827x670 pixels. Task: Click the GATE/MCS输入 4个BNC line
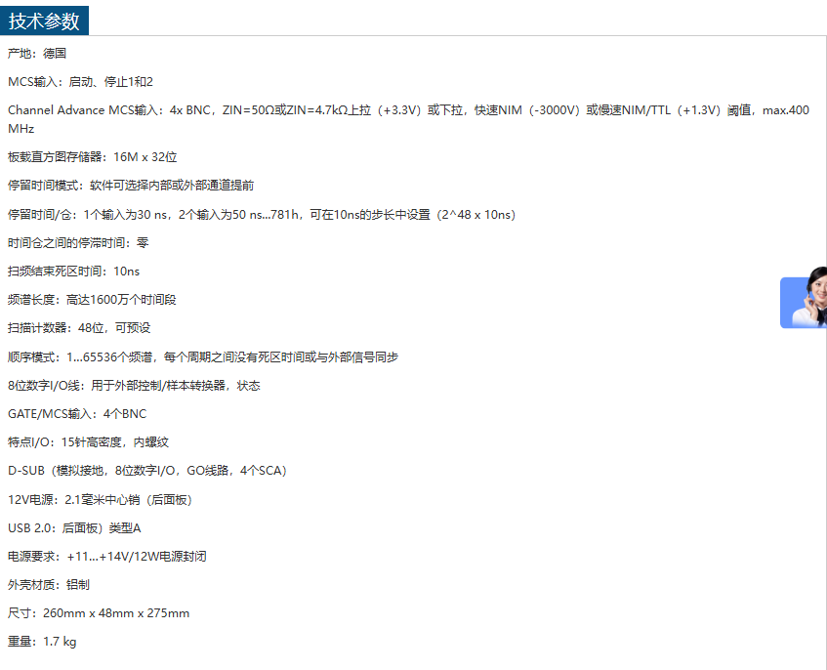(77, 414)
